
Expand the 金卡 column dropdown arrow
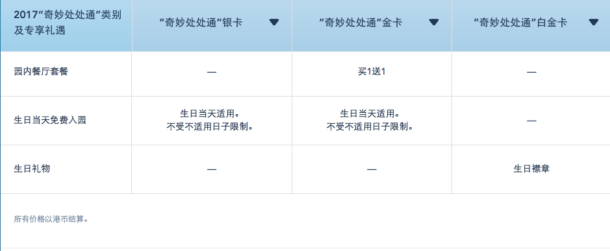click(x=434, y=23)
